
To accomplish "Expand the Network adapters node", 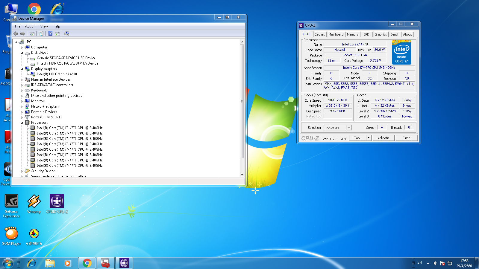I will (22, 106).
